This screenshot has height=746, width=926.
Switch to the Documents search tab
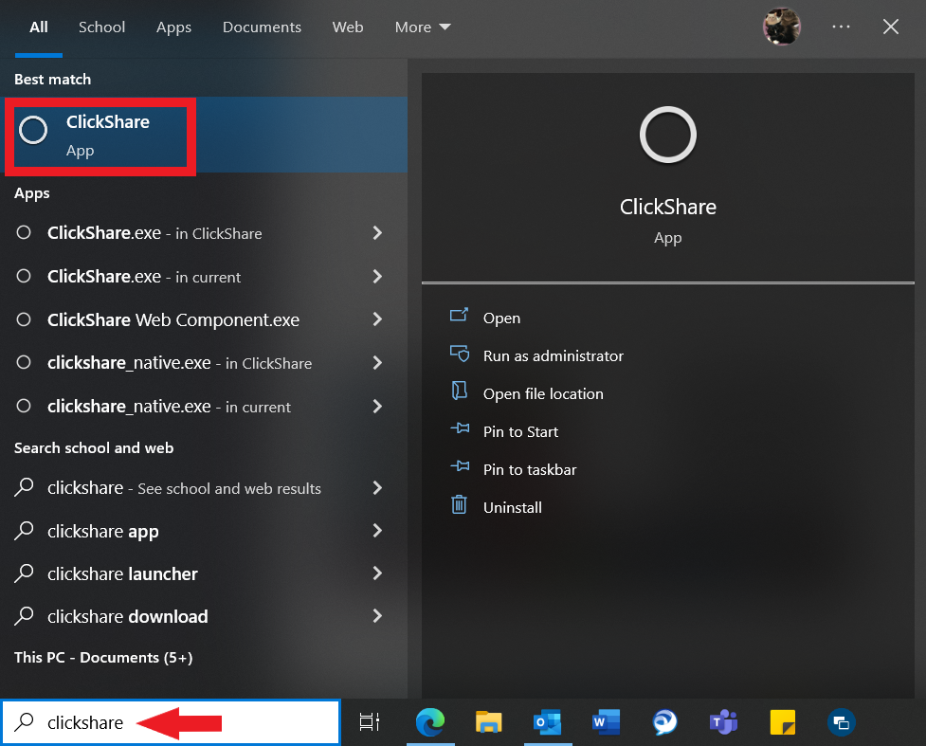click(x=262, y=27)
